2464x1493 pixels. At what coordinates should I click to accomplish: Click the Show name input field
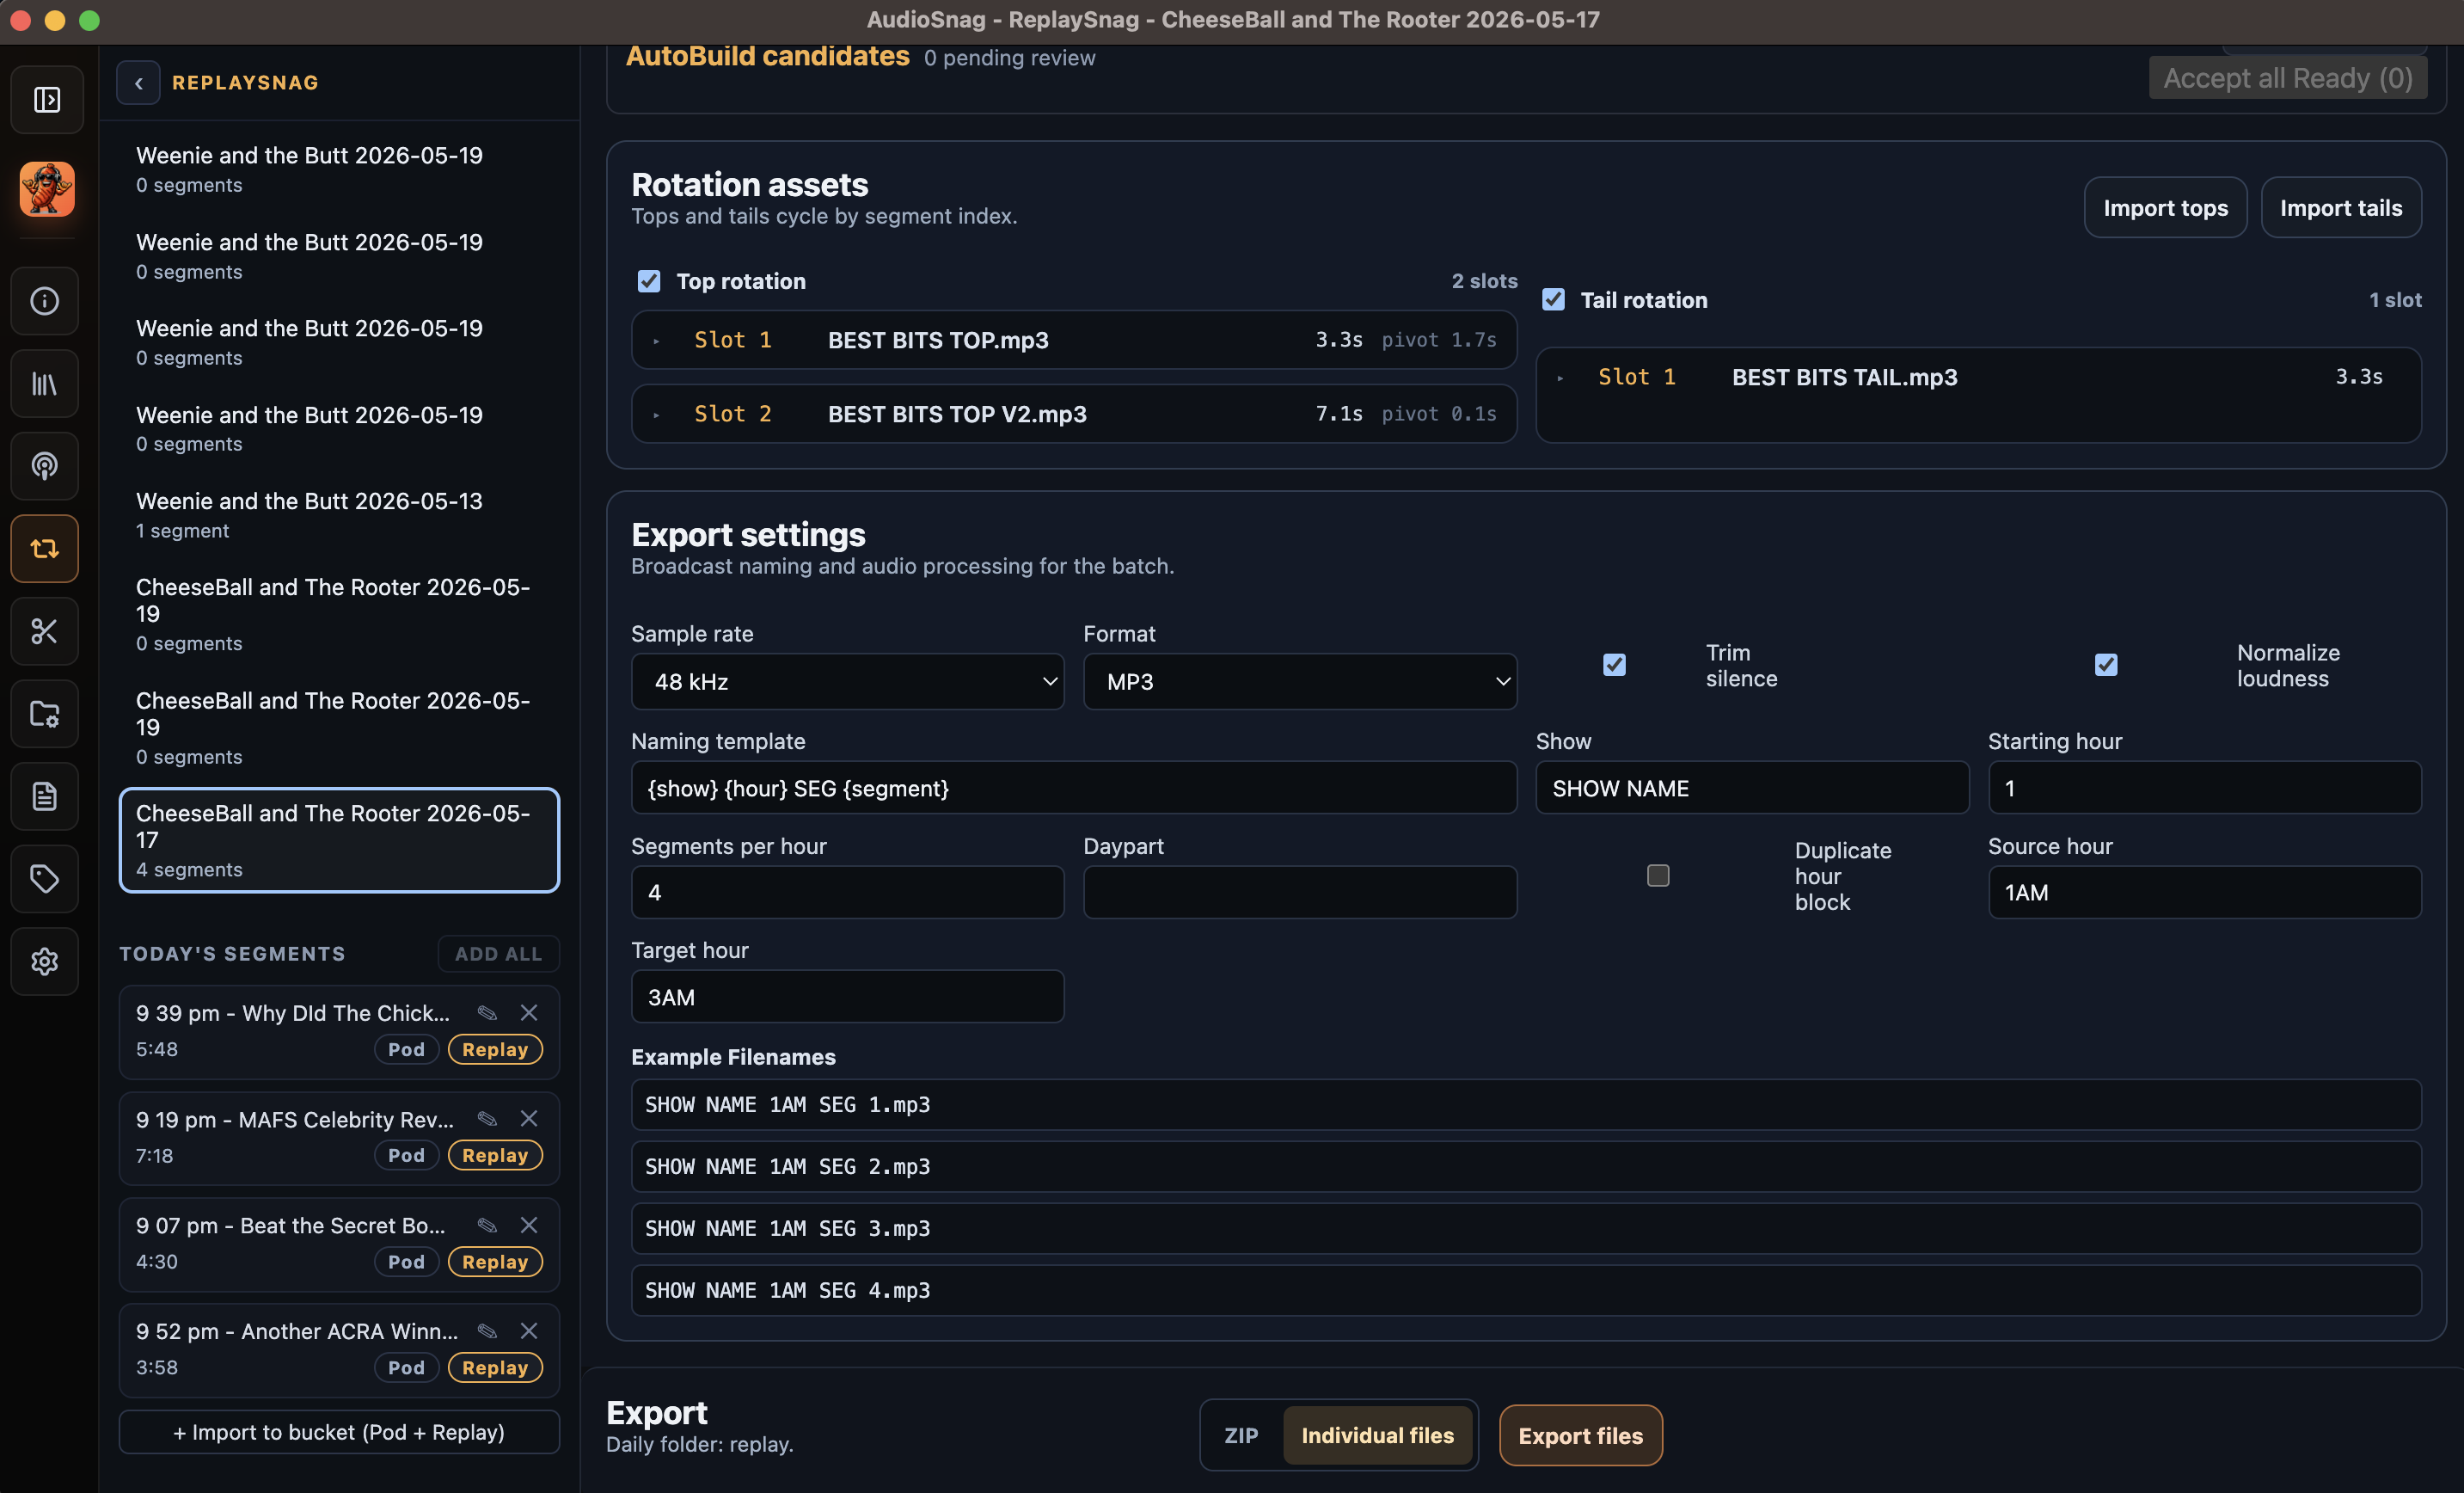(x=1752, y=788)
